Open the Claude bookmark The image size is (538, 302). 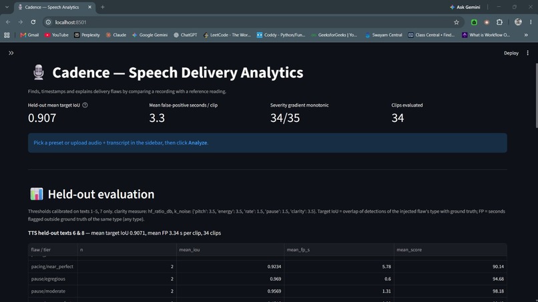(x=116, y=35)
